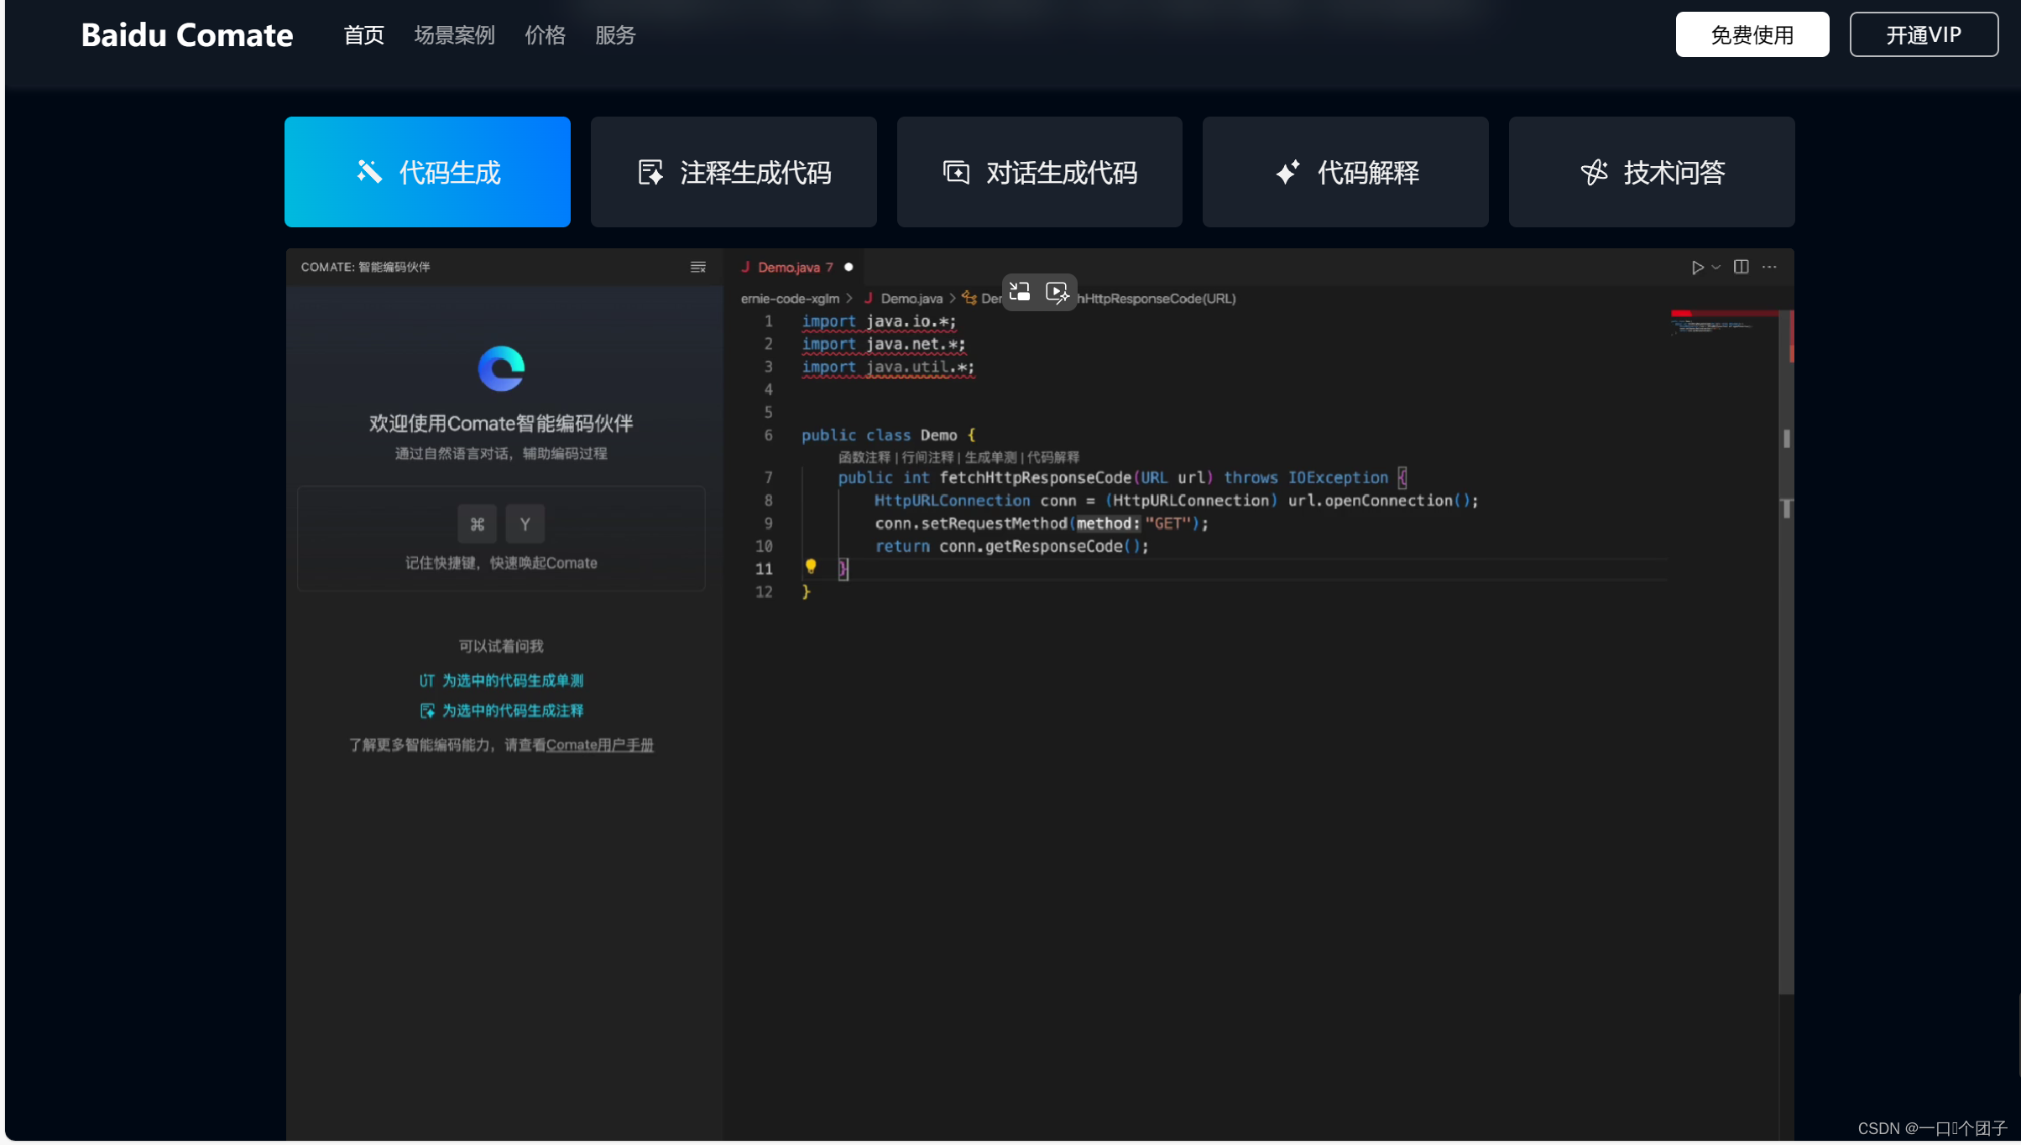This screenshot has height=1145, width=2021.
Task: Click the split editor icon
Action: tap(1742, 267)
